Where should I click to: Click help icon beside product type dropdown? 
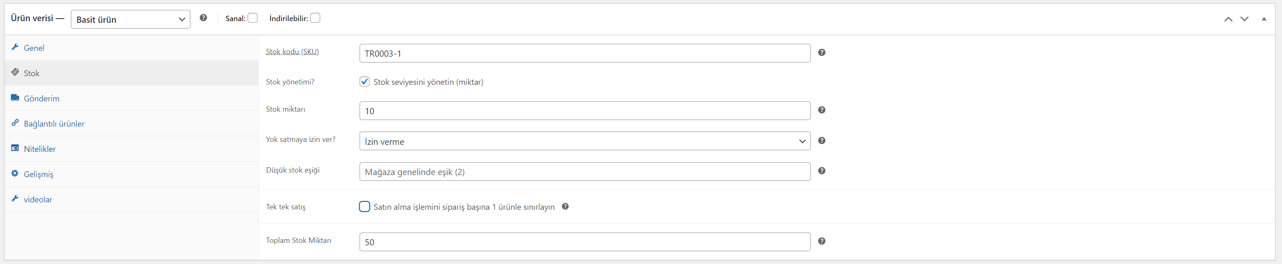(x=203, y=18)
